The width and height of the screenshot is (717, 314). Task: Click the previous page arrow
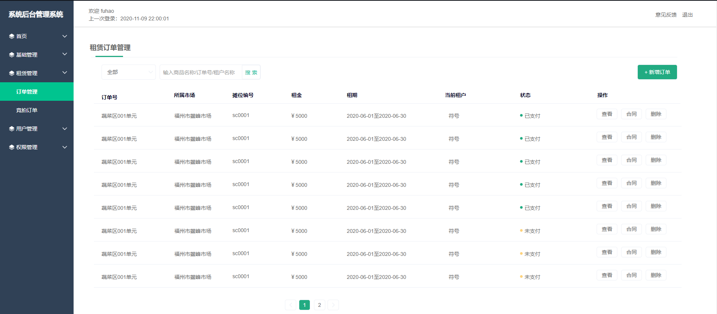click(291, 305)
